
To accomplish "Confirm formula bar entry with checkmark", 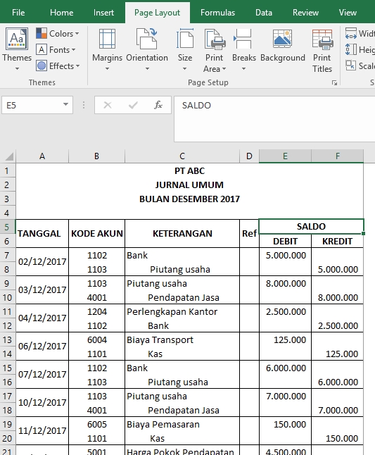I will pyautogui.click(x=133, y=105).
